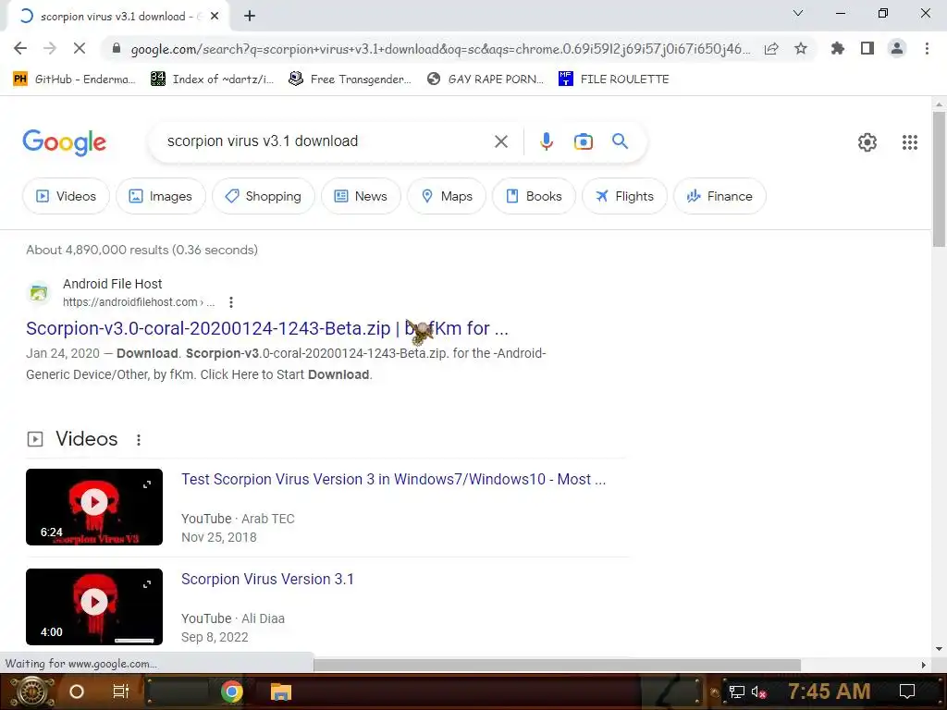
Task: Click the horizontal scrollbar thumb
Action: [557, 665]
